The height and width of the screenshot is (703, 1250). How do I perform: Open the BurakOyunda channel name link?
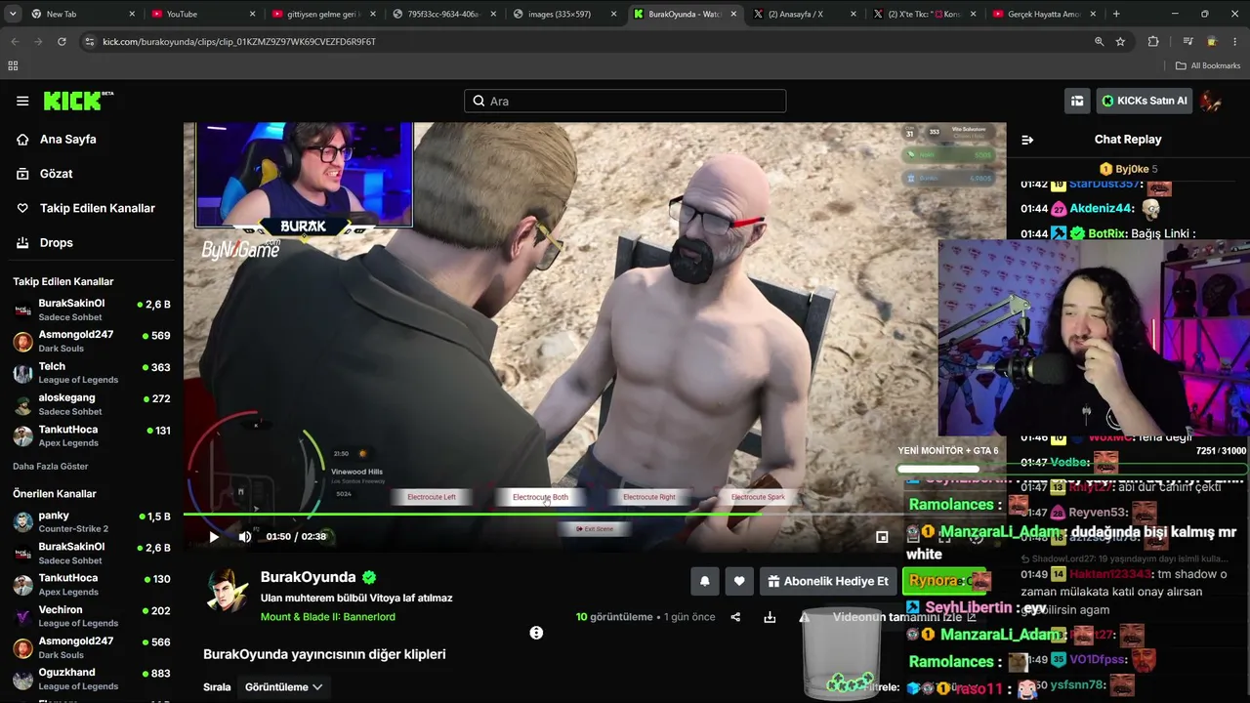[308, 577]
